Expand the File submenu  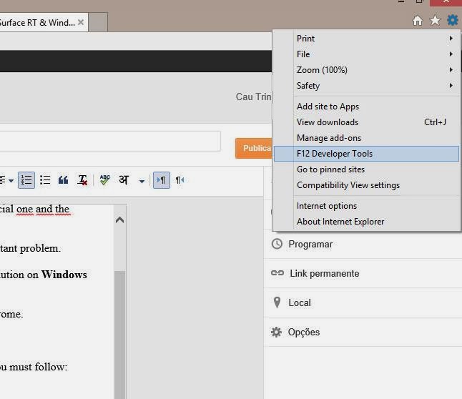[x=366, y=54]
